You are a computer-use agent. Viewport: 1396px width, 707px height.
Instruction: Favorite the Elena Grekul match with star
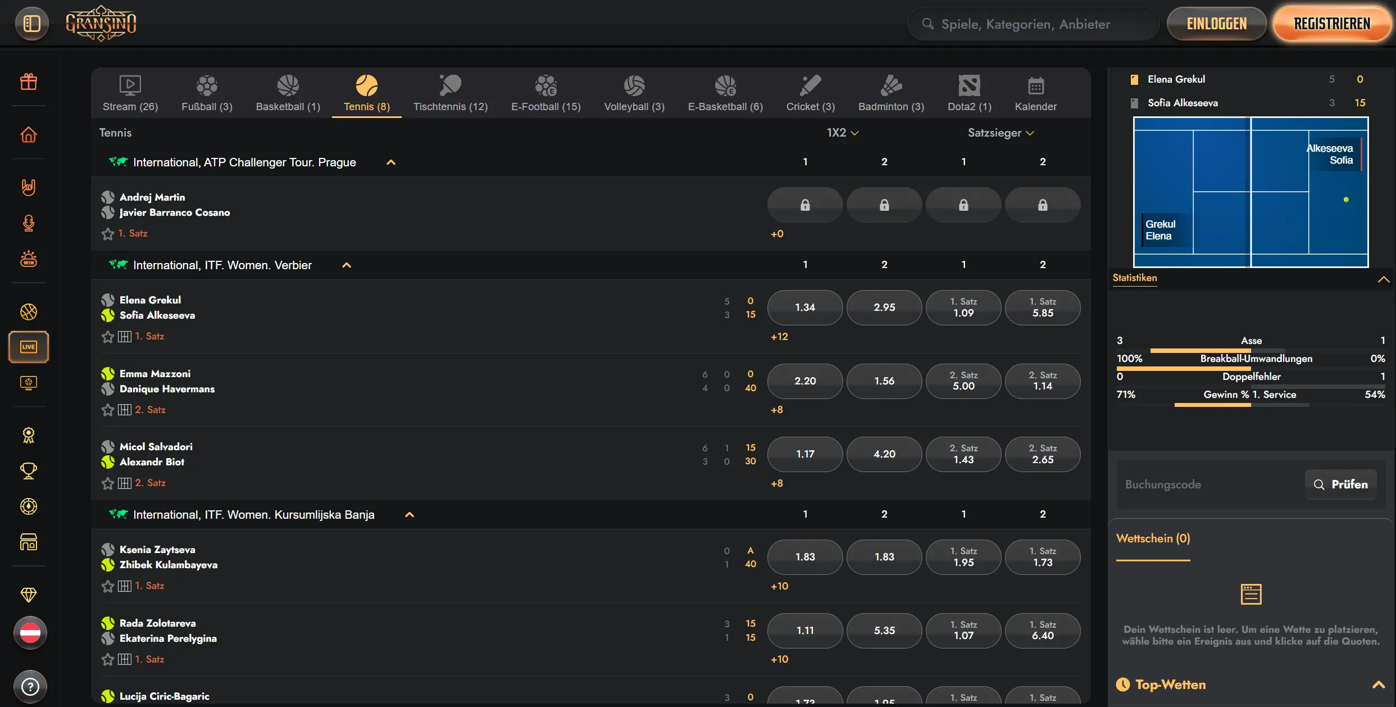108,337
